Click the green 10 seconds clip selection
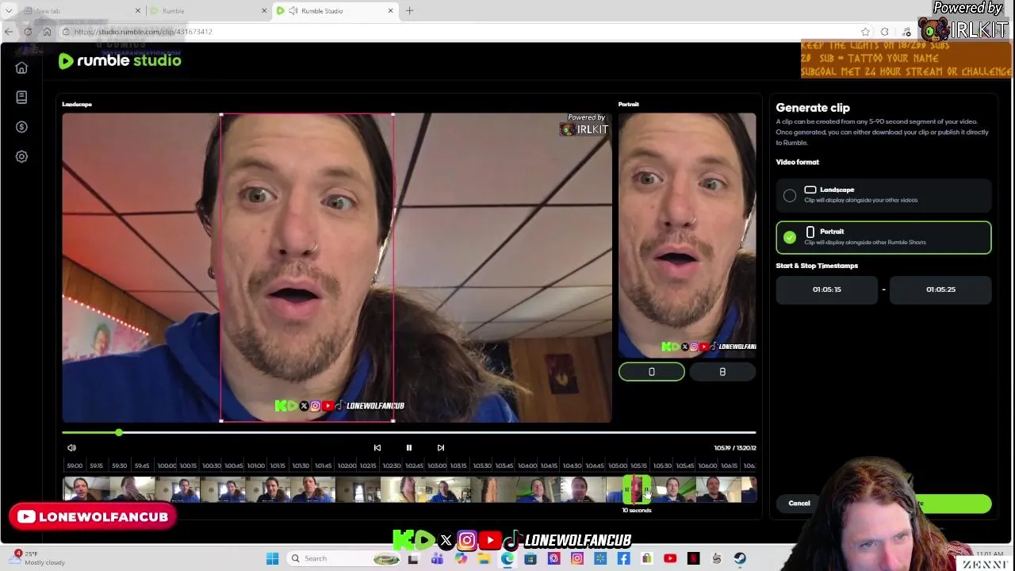 [x=637, y=489]
